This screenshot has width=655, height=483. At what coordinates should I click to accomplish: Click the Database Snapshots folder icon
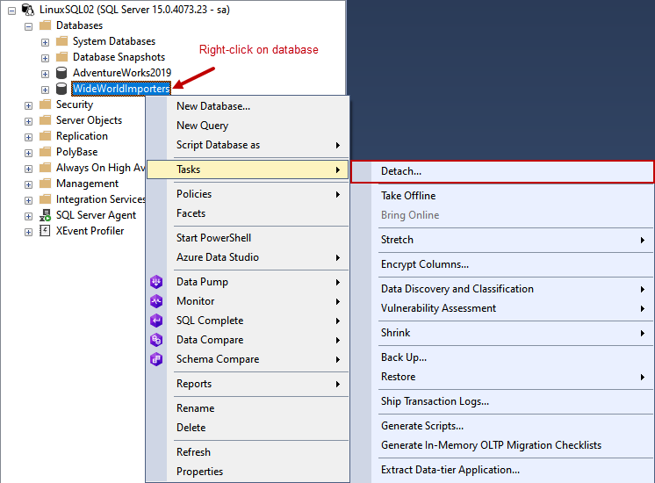[61, 57]
